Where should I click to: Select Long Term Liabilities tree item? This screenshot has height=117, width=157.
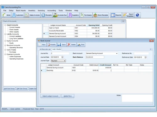point(16,39)
